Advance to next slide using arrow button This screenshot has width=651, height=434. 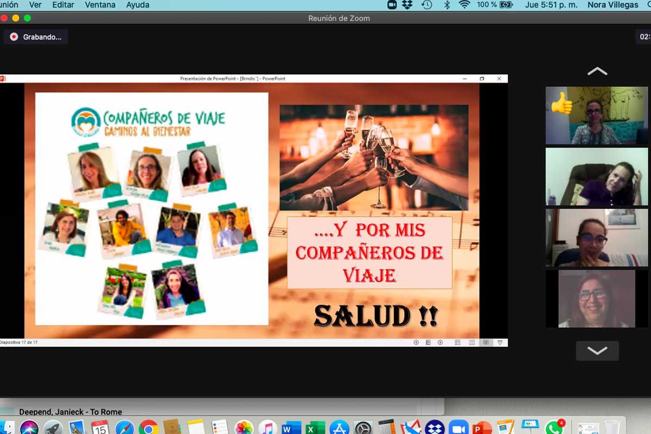click(440, 342)
